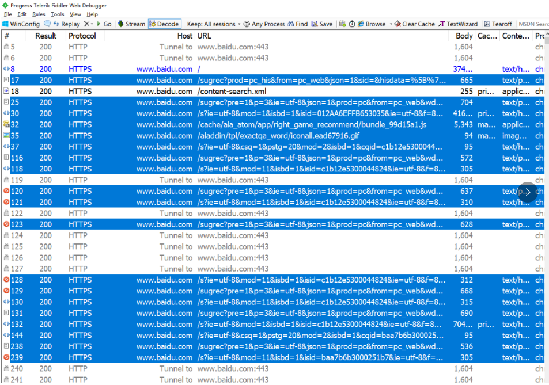Click session number 125

point(17,246)
